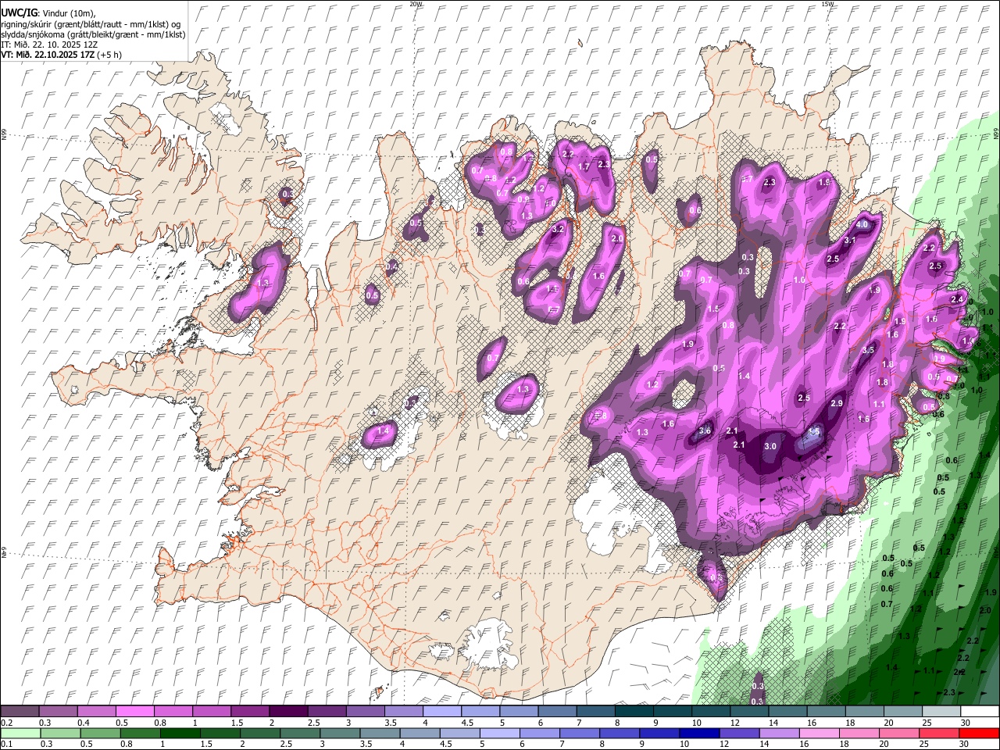Click the IT: Mið. 22. 10. 2025 12Z line
This screenshot has height=750, width=1000.
pos(49,45)
